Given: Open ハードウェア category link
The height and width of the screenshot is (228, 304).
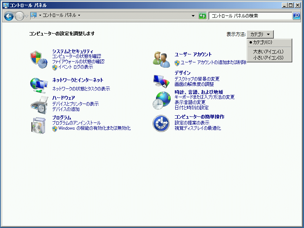Looking at the screenshot, I should point(63,98).
